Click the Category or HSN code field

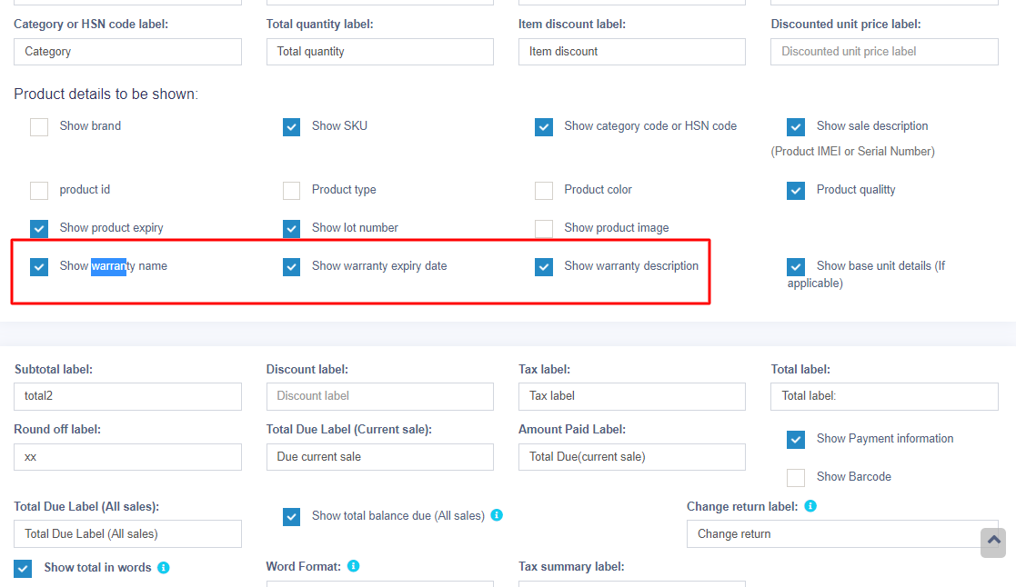point(127,52)
